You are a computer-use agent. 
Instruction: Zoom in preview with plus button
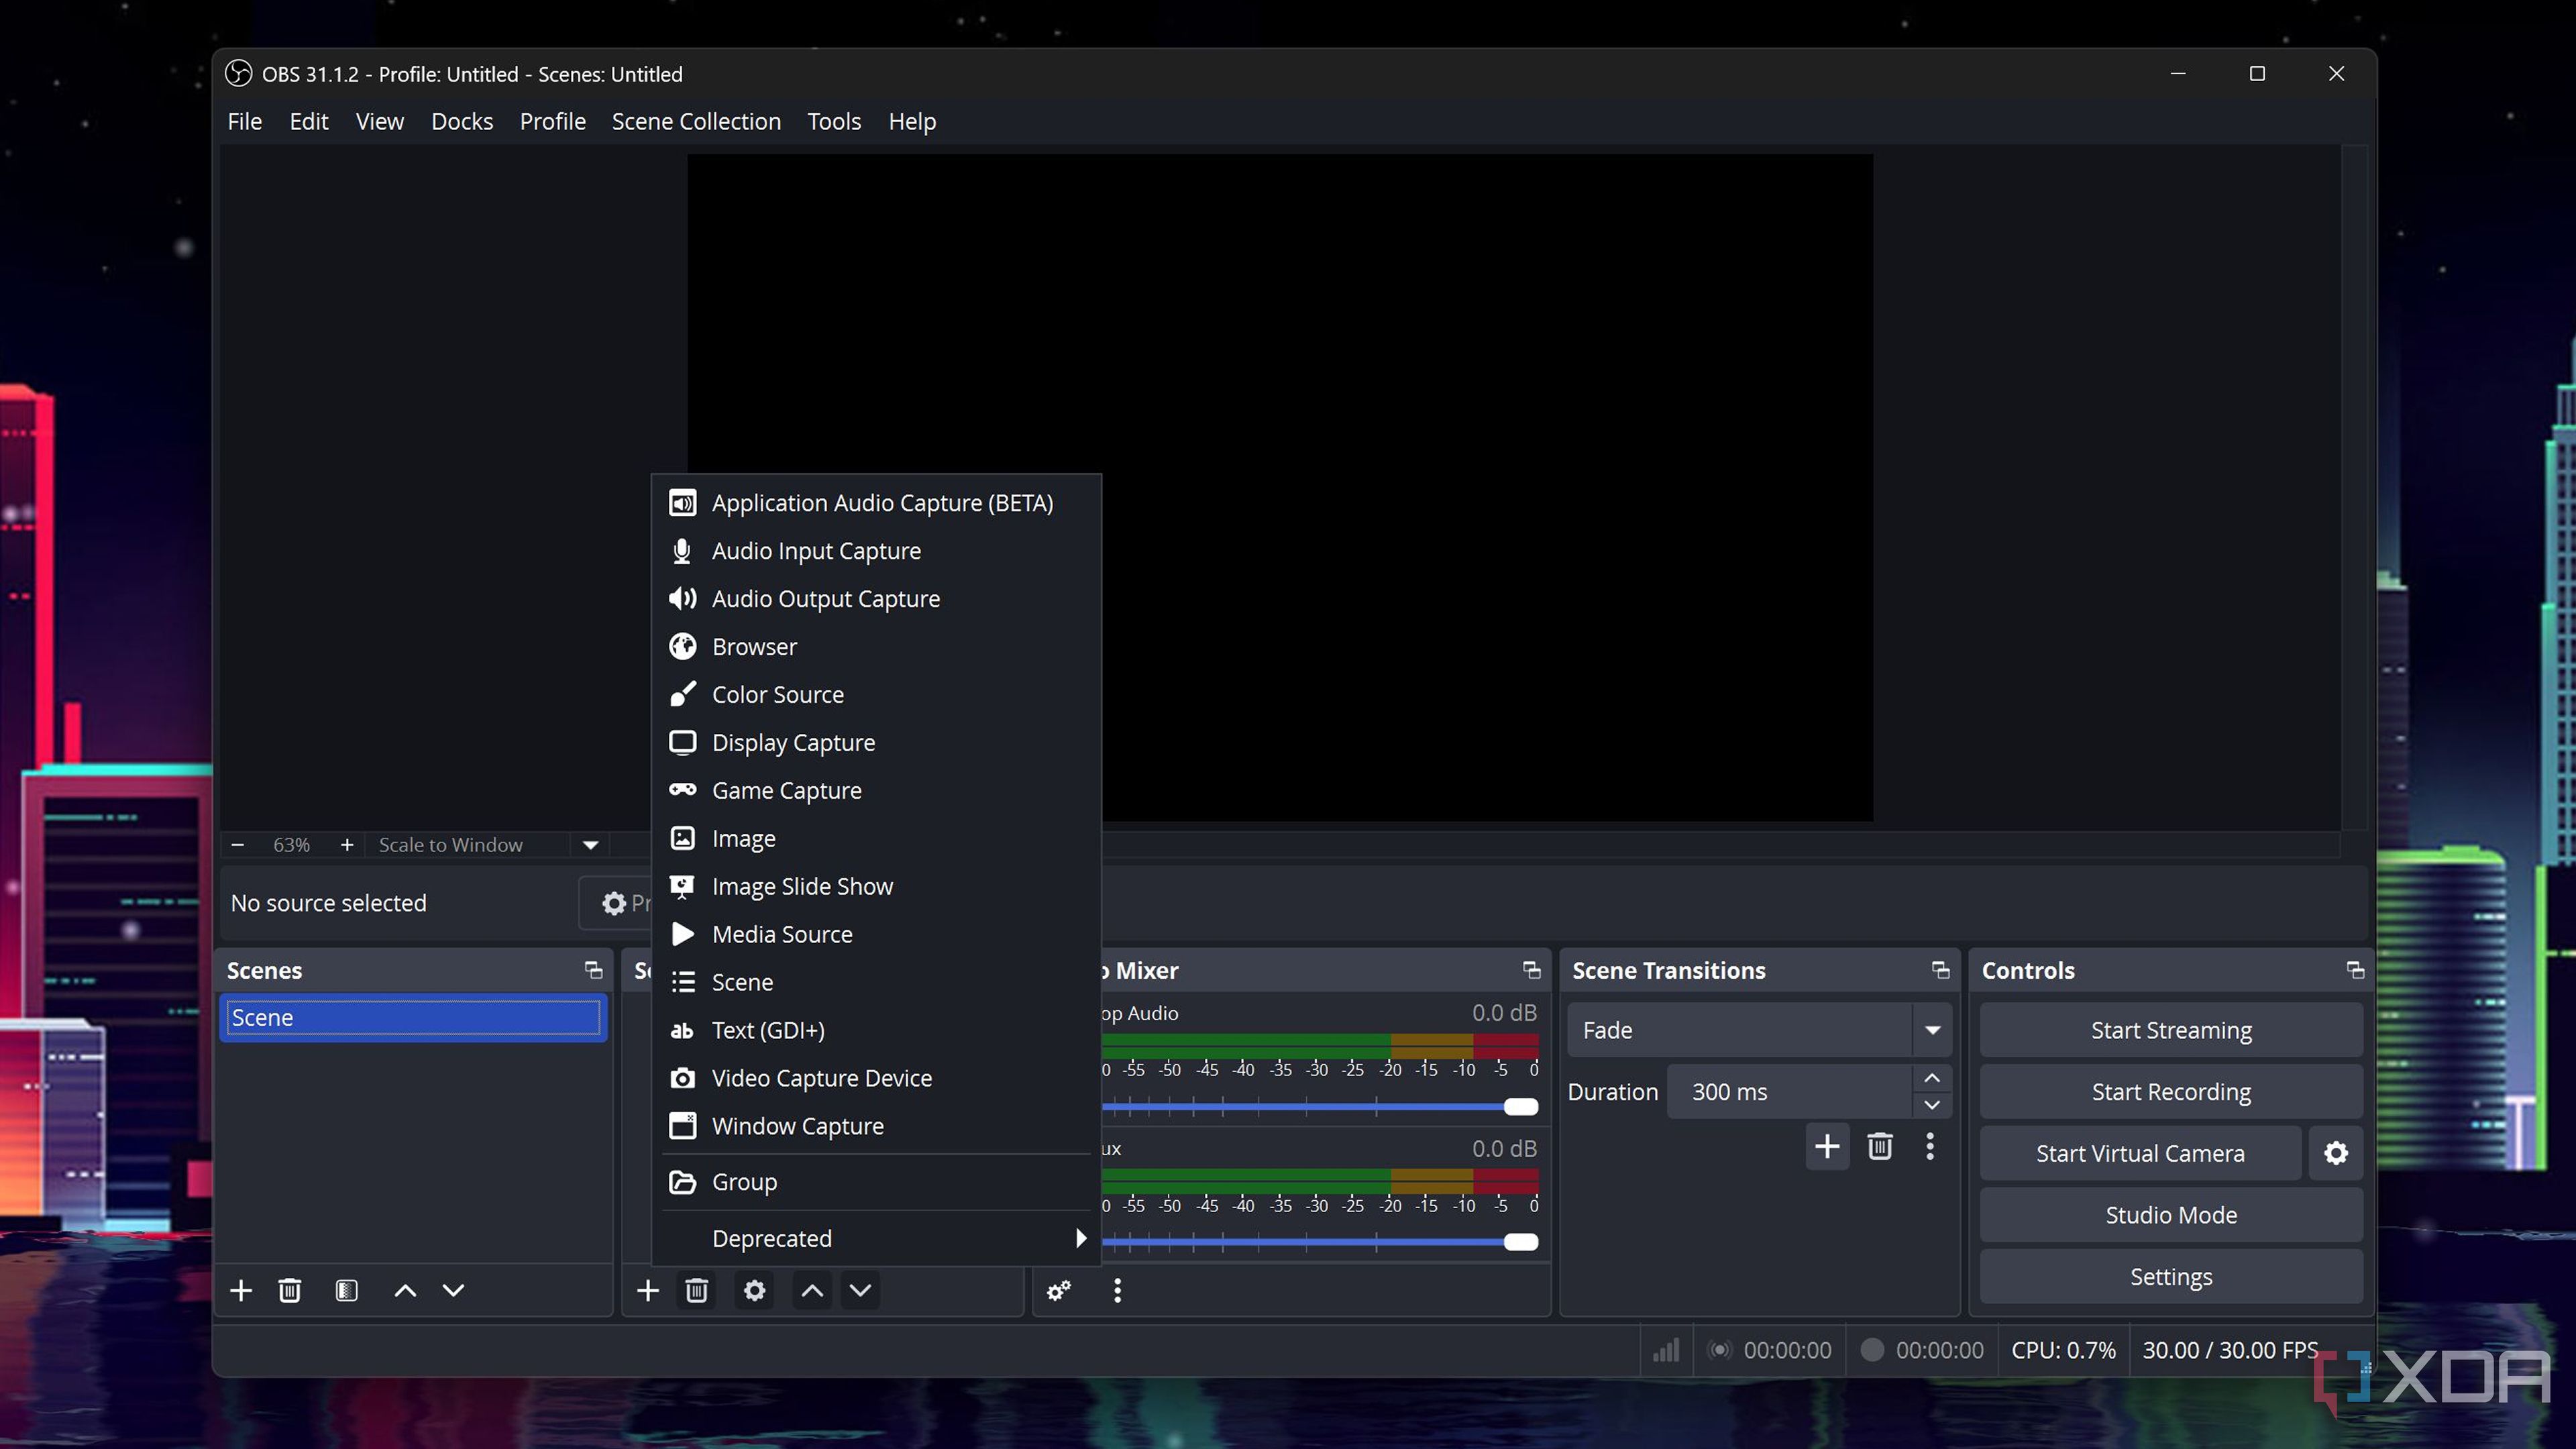347,845
